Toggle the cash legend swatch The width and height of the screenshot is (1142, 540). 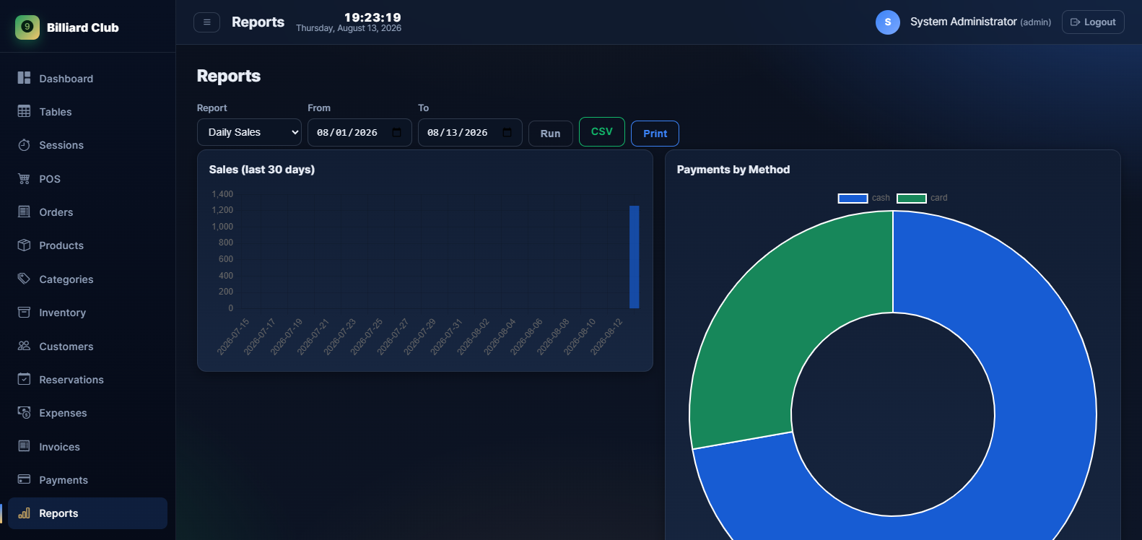[853, 198]
